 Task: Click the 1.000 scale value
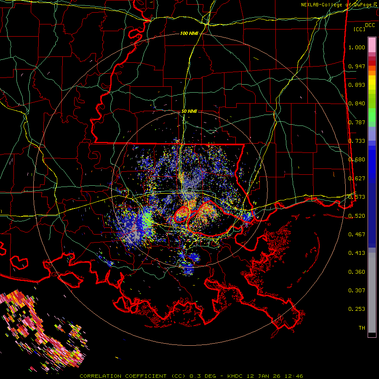click(x=357, y=47)
